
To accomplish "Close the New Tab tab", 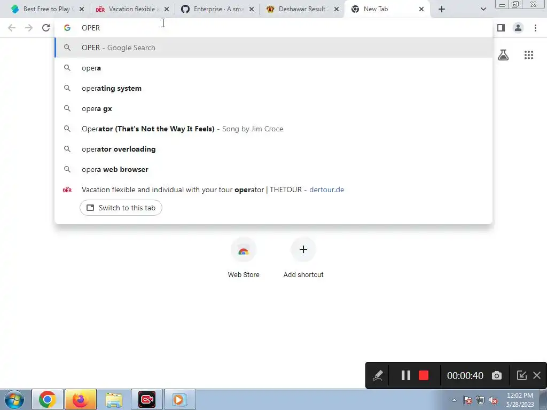I will [421, 9].
